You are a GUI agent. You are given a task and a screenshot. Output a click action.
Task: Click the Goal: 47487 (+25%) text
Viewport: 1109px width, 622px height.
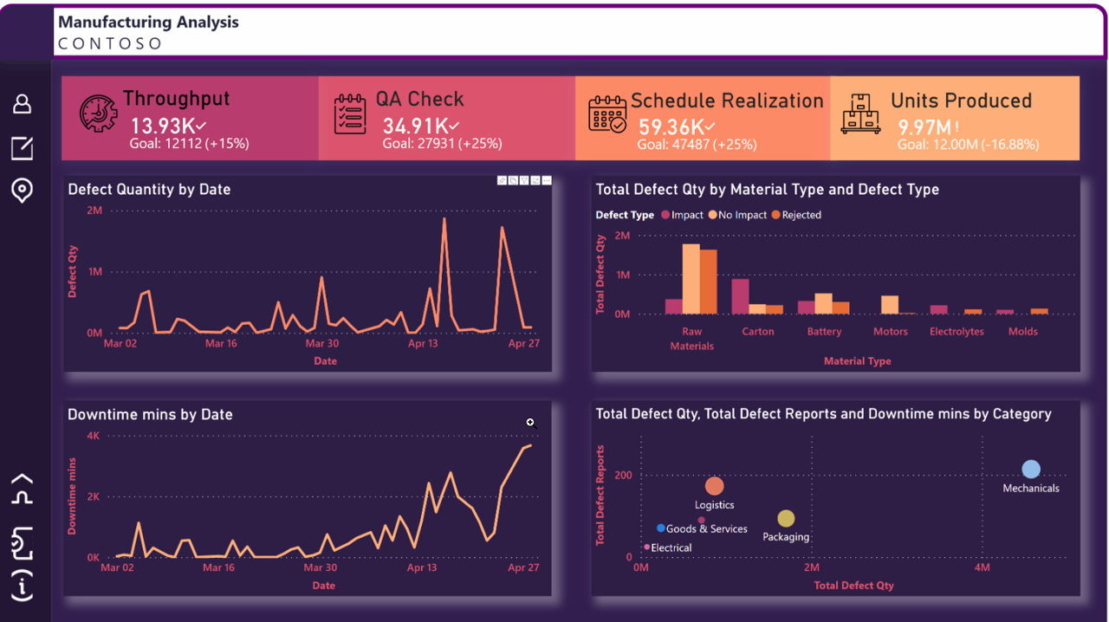pos(697,145)
